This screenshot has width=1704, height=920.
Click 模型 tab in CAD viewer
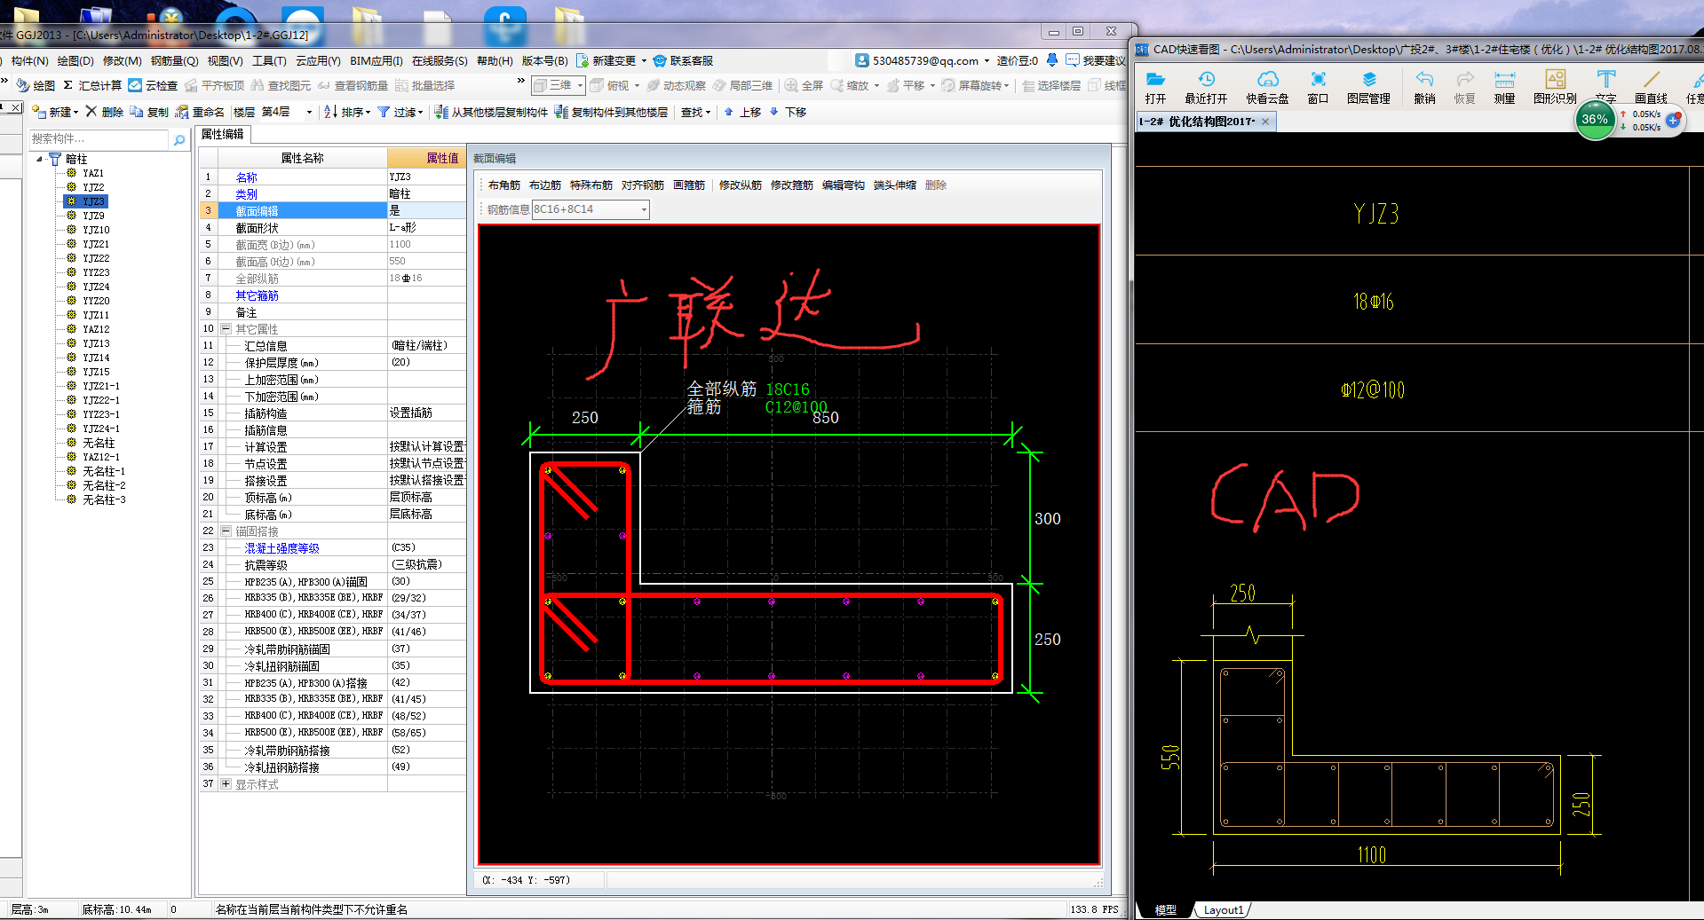[1165, 910]
